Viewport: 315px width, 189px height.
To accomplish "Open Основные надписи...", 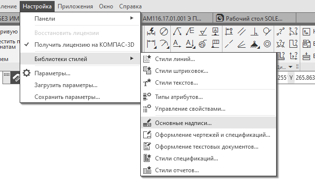I will [x=209, y=123].
